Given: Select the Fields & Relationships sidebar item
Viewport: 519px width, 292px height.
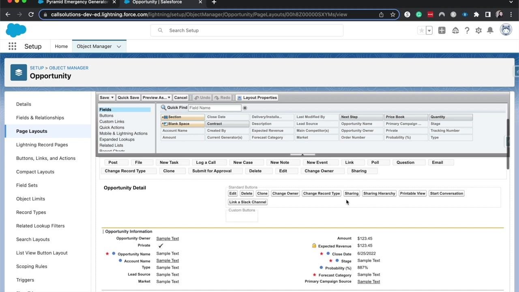Looking at the screenshot, I should point(40,118).
